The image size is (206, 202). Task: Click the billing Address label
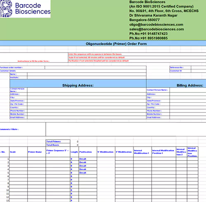tap(151, 94)
